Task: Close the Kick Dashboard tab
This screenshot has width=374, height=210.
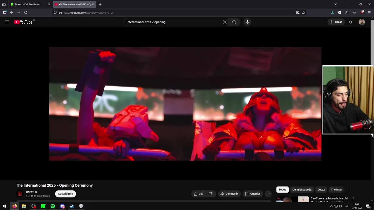Action: 49,4
